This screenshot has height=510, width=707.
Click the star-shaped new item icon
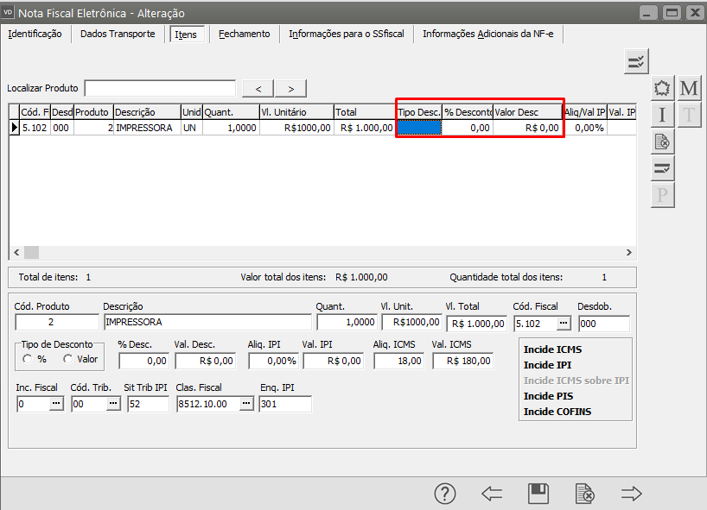click(663, 89)
